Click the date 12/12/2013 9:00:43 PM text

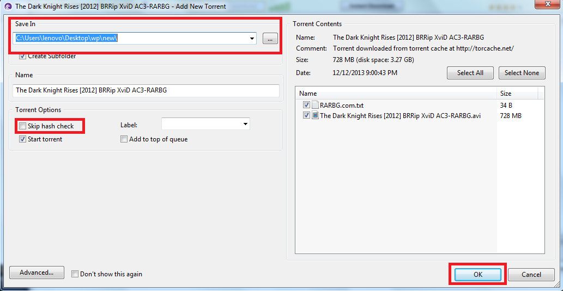click(x=365, y=73)
